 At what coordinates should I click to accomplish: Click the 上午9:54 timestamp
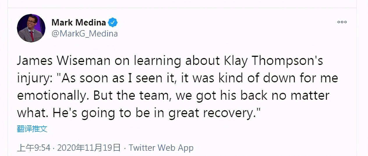point(34,148)
